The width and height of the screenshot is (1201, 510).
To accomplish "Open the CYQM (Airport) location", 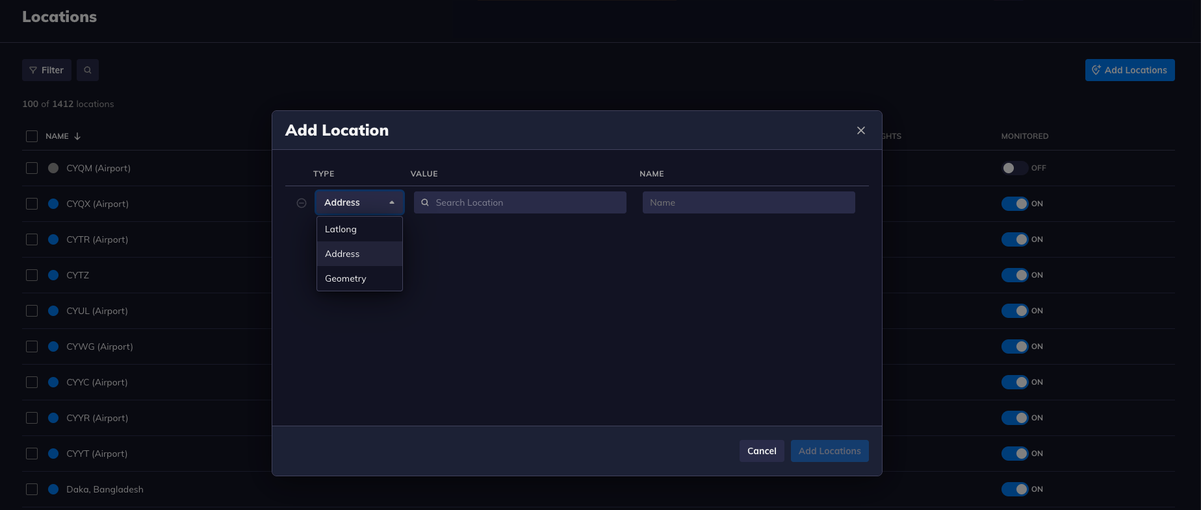I will [x=98, y=168].
